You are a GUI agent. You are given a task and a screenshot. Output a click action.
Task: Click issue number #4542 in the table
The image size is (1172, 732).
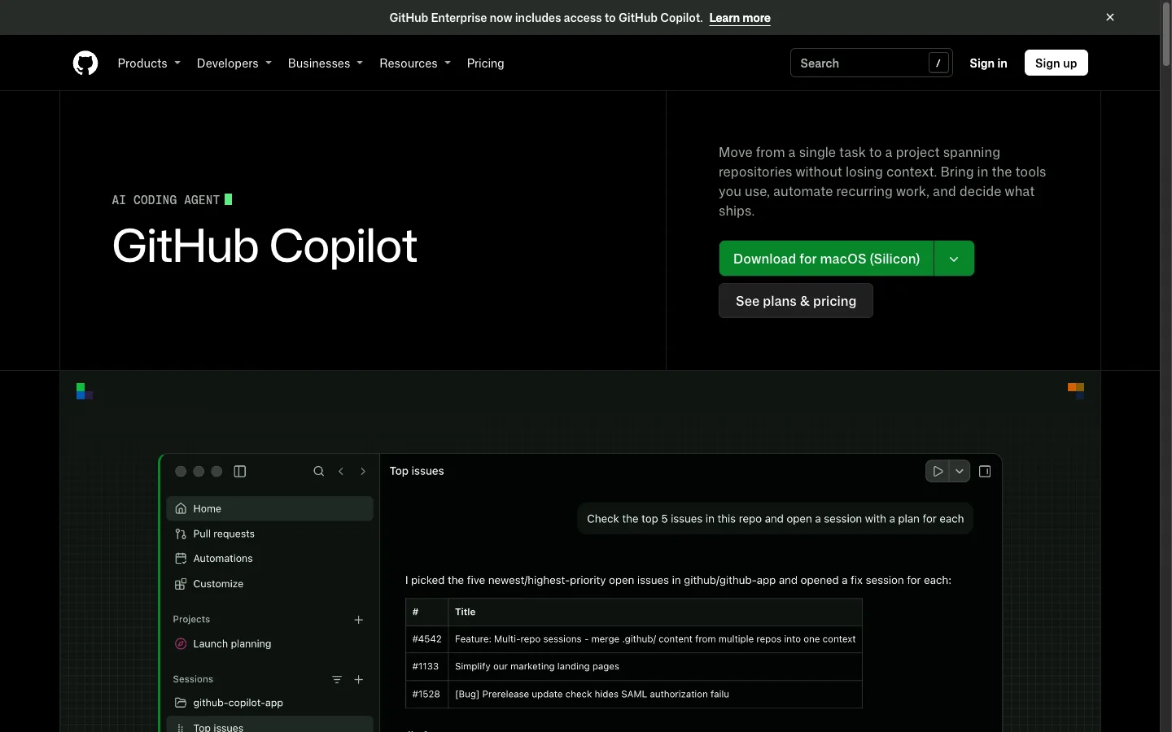pos(426,639)
